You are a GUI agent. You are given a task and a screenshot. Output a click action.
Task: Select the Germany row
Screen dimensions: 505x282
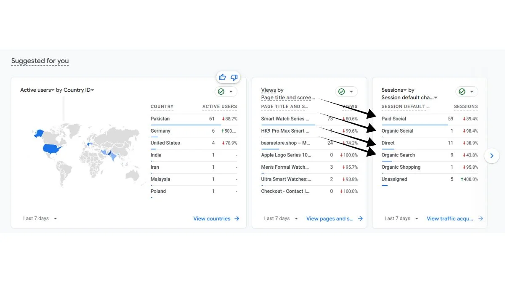(194, 131)
